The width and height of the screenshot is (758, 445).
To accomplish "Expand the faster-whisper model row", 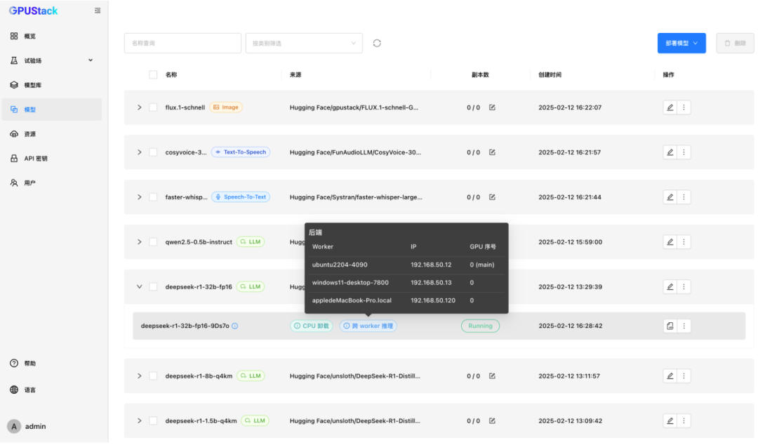I will [x=139, y=197].
